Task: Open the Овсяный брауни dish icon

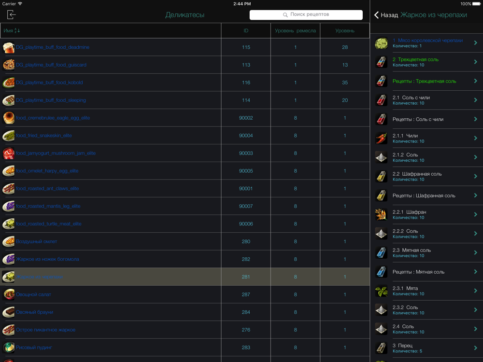Action: coord(9,312)
